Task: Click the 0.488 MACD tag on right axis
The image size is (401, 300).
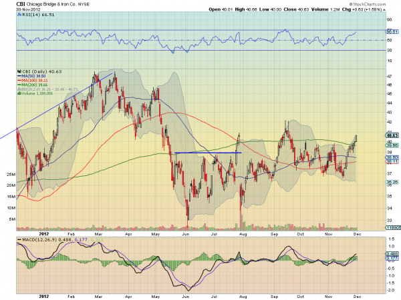Action: click(392, 254)
